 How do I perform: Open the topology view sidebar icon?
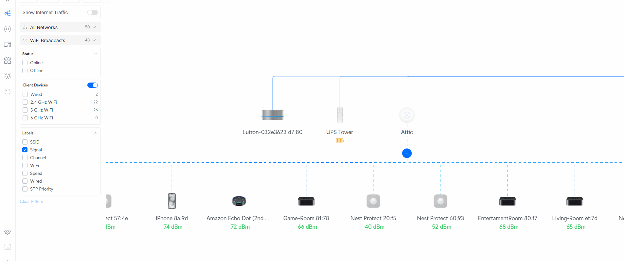point(8,13)
